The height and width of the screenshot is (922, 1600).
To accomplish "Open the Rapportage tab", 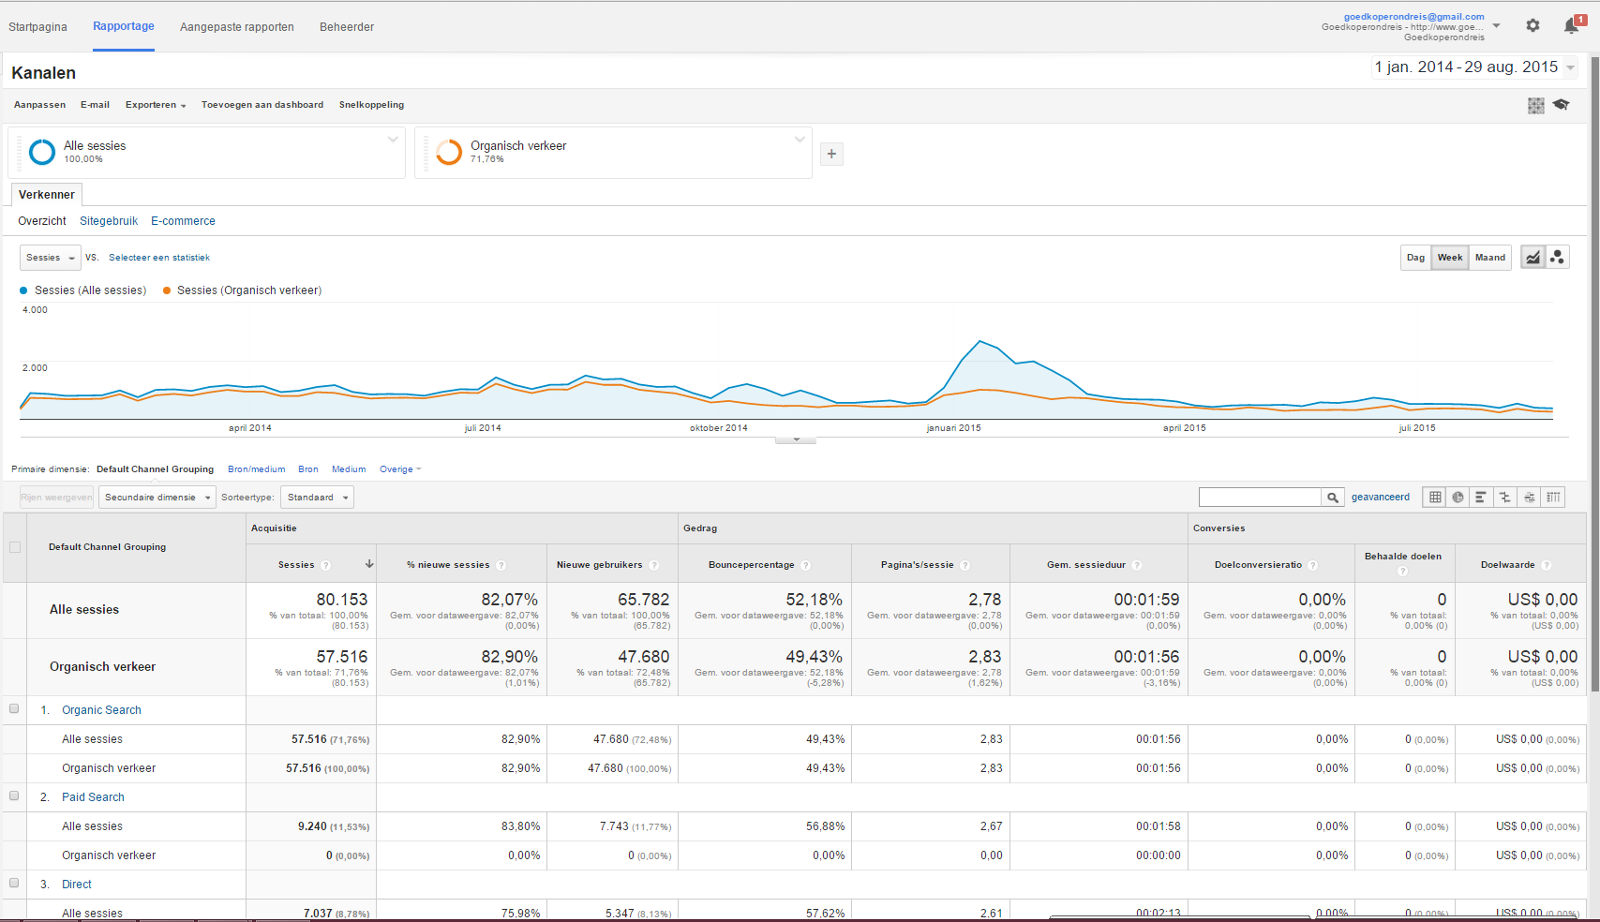I will [124, 26].
